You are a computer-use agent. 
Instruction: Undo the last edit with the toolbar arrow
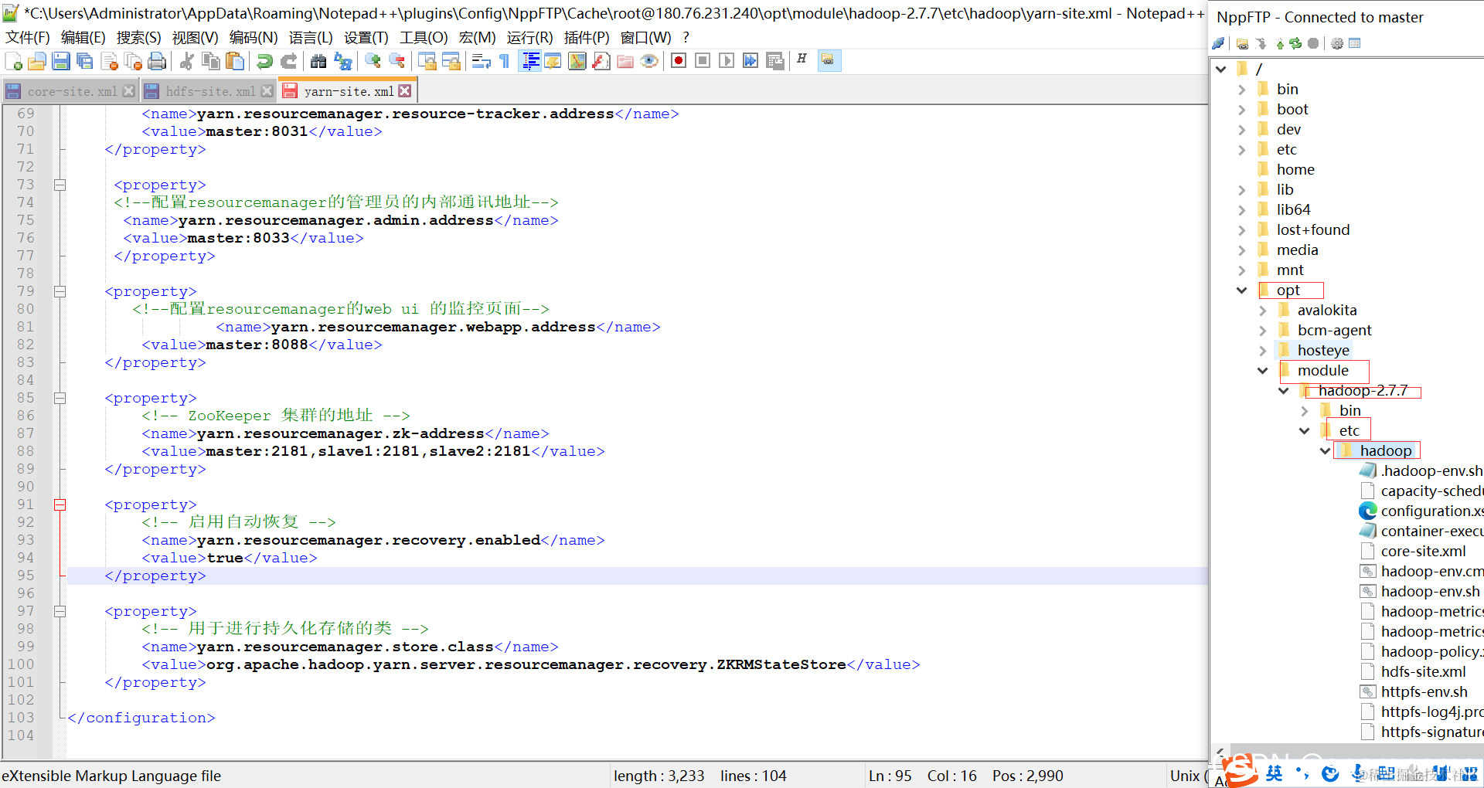point(264,61)
